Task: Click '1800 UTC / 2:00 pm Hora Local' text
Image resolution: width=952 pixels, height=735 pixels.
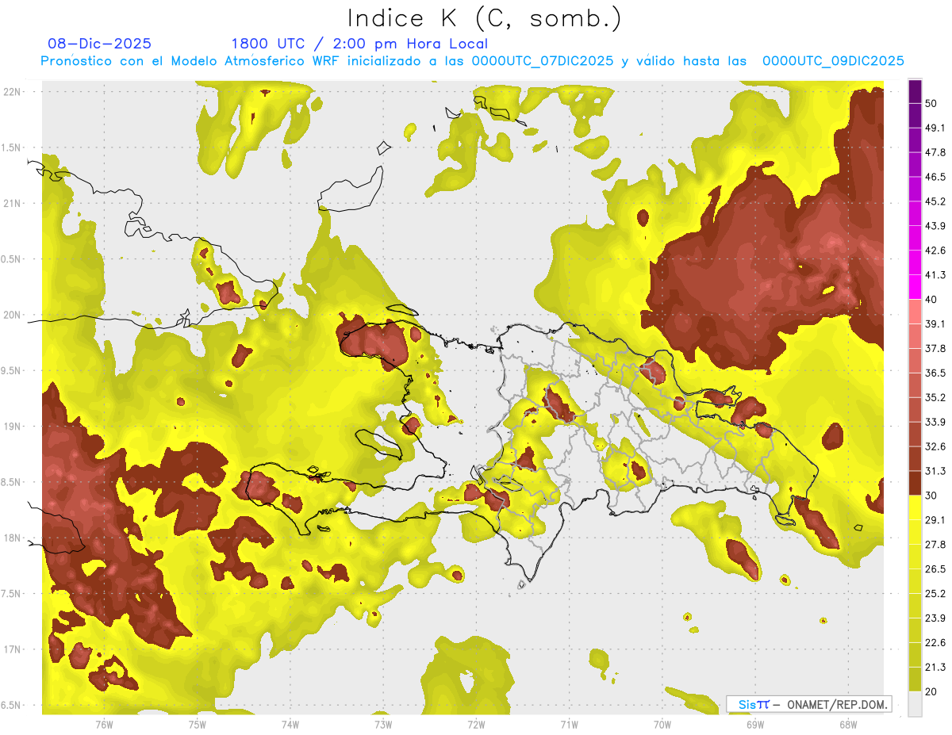Action: pos(359,44)
